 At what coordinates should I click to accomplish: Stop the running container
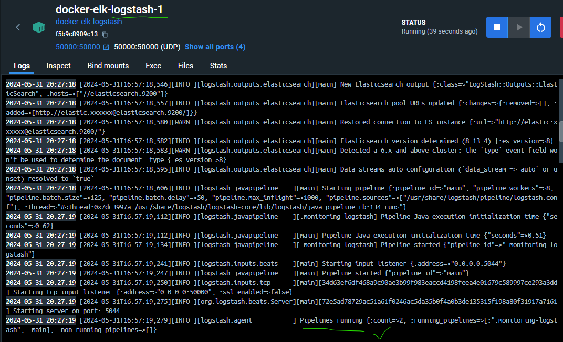pos(497,27)
